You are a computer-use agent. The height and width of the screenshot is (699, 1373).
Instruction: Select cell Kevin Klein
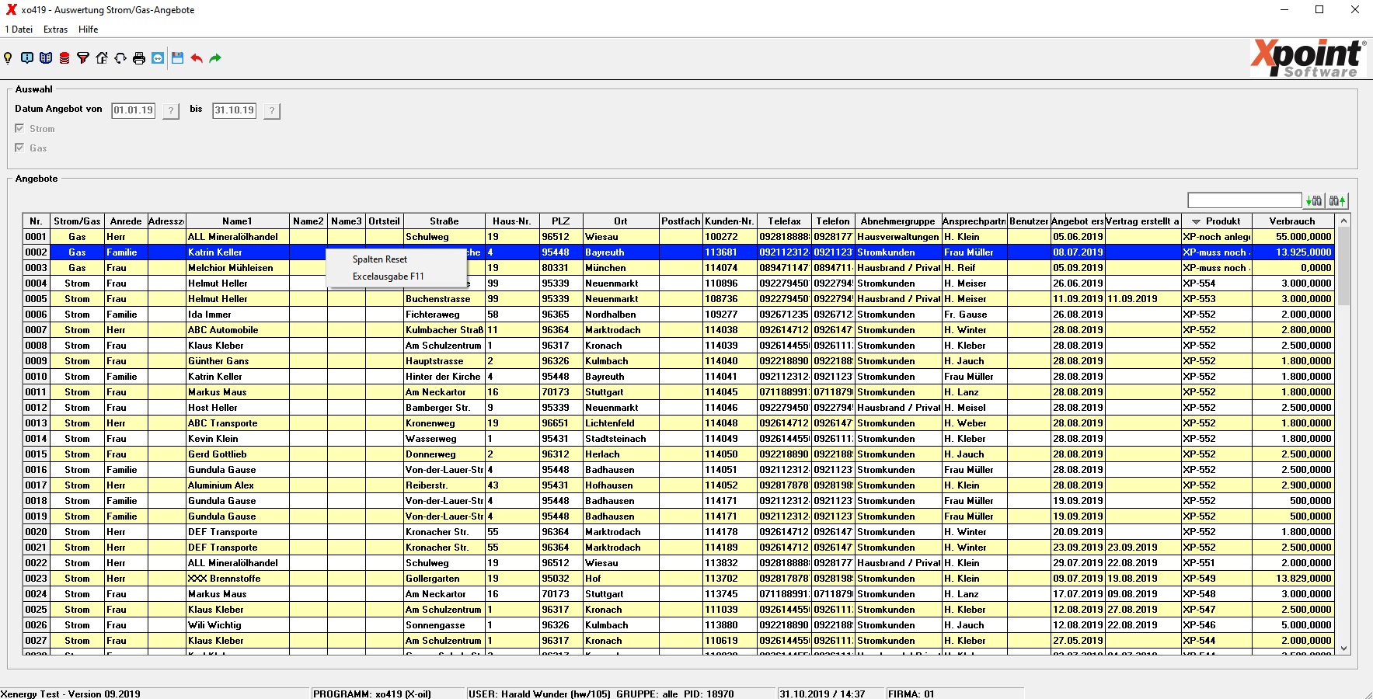(237, 439)
